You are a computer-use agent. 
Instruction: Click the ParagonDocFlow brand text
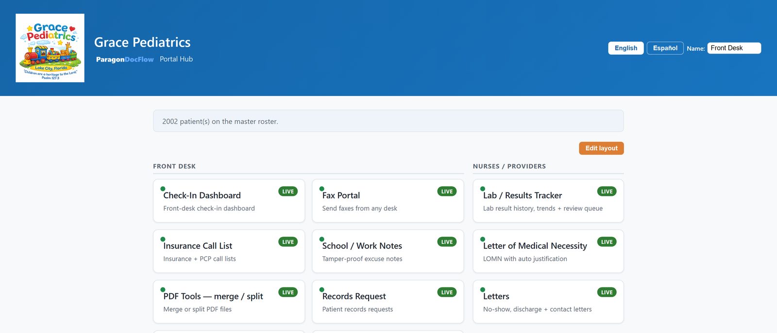125,59
